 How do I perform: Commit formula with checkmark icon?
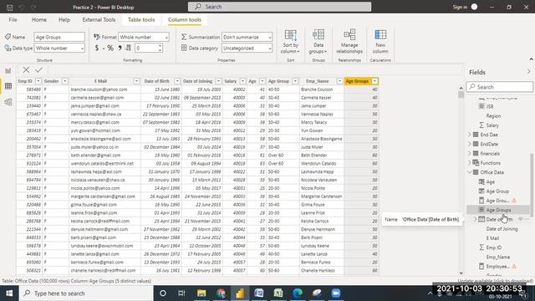39,70
